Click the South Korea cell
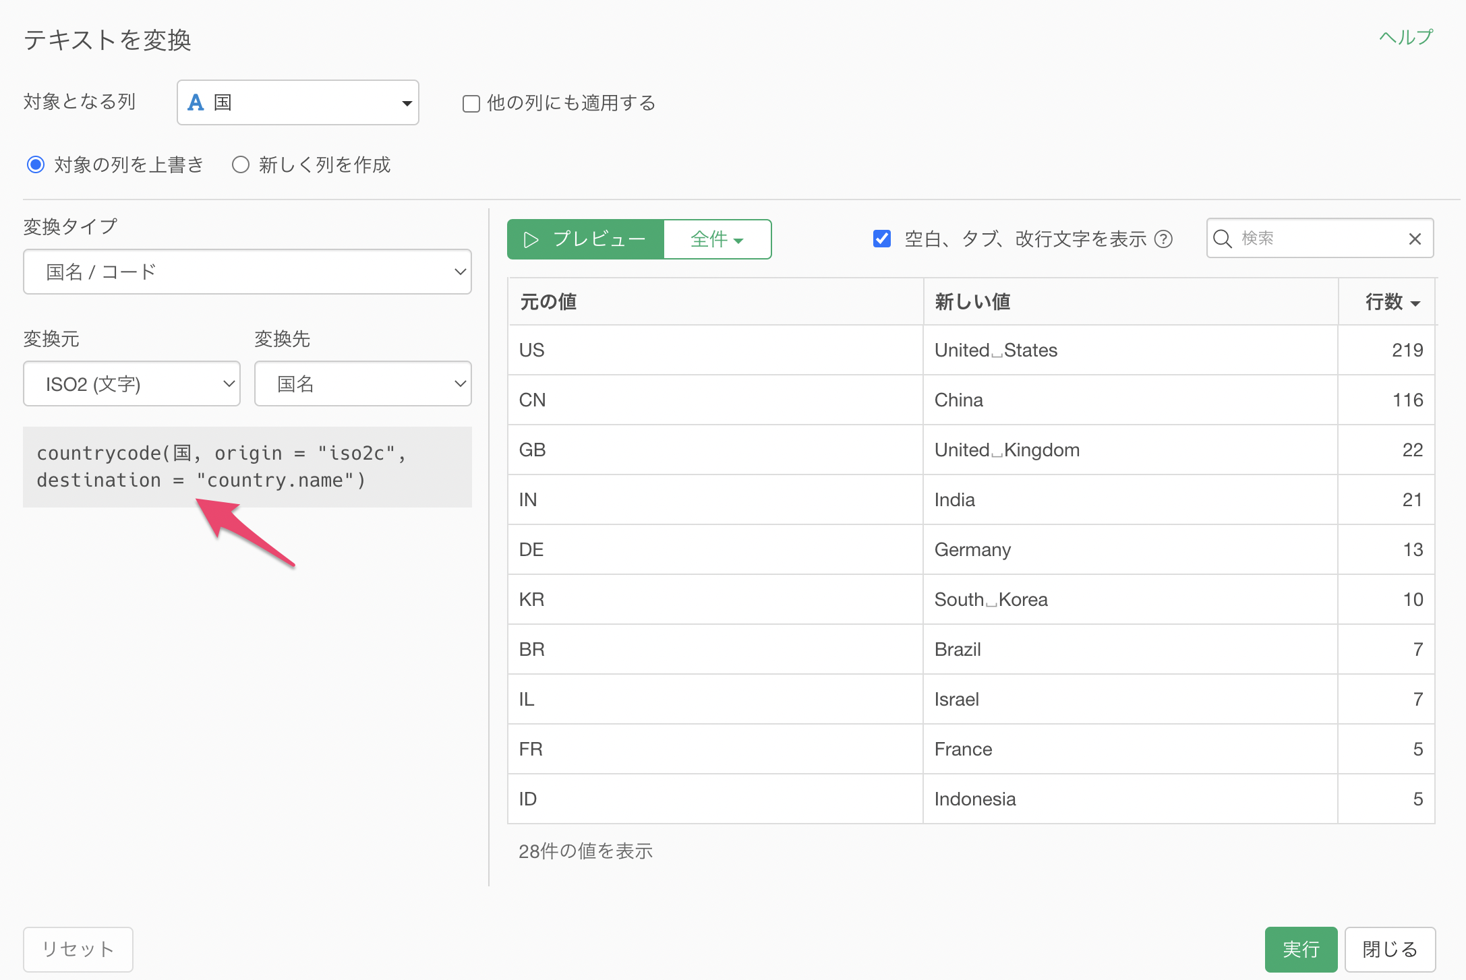Viewport: 1466px width, 980px height. 1130,599
